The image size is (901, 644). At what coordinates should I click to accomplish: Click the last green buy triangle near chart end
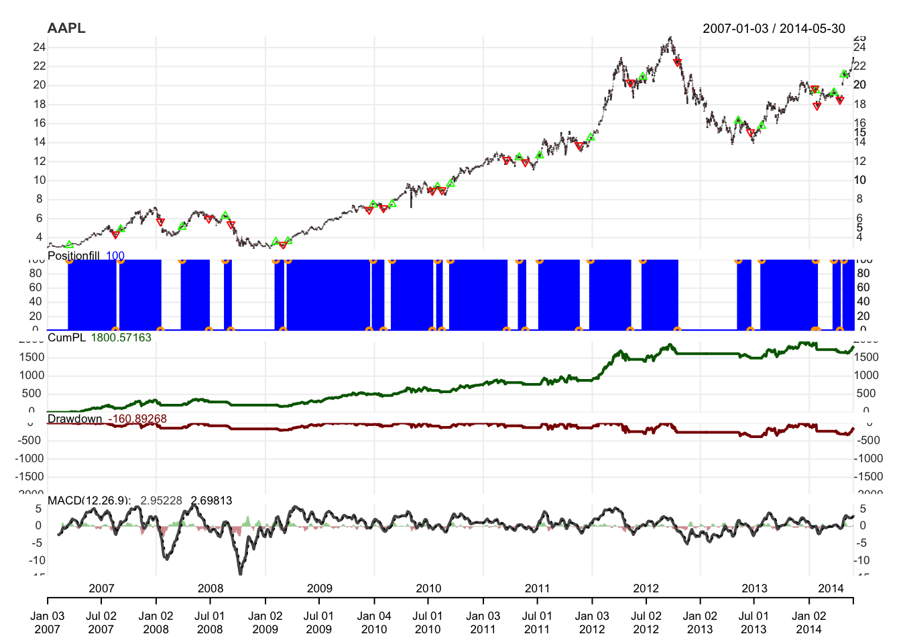click(x=843, y=74)
